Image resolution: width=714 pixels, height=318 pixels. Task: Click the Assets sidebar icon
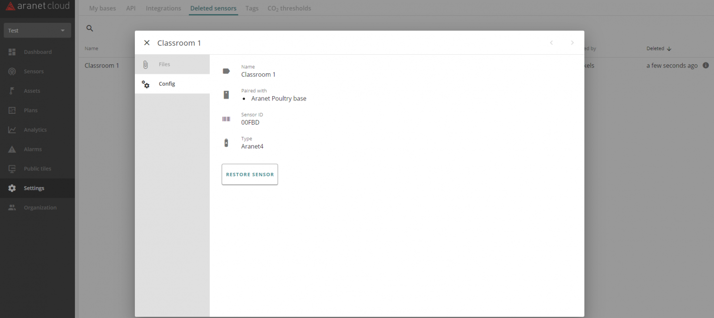[x=12, y=91]
